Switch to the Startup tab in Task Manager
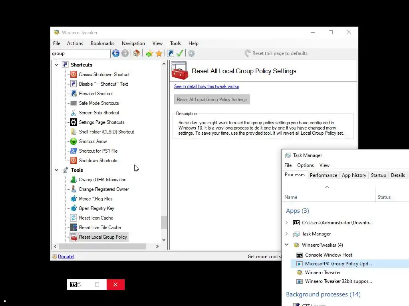Viewport: 409px width, 306px height. point(379,175)
